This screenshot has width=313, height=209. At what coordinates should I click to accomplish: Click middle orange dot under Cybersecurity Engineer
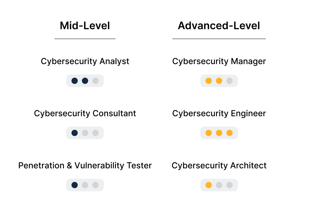[x=219, y=133]
